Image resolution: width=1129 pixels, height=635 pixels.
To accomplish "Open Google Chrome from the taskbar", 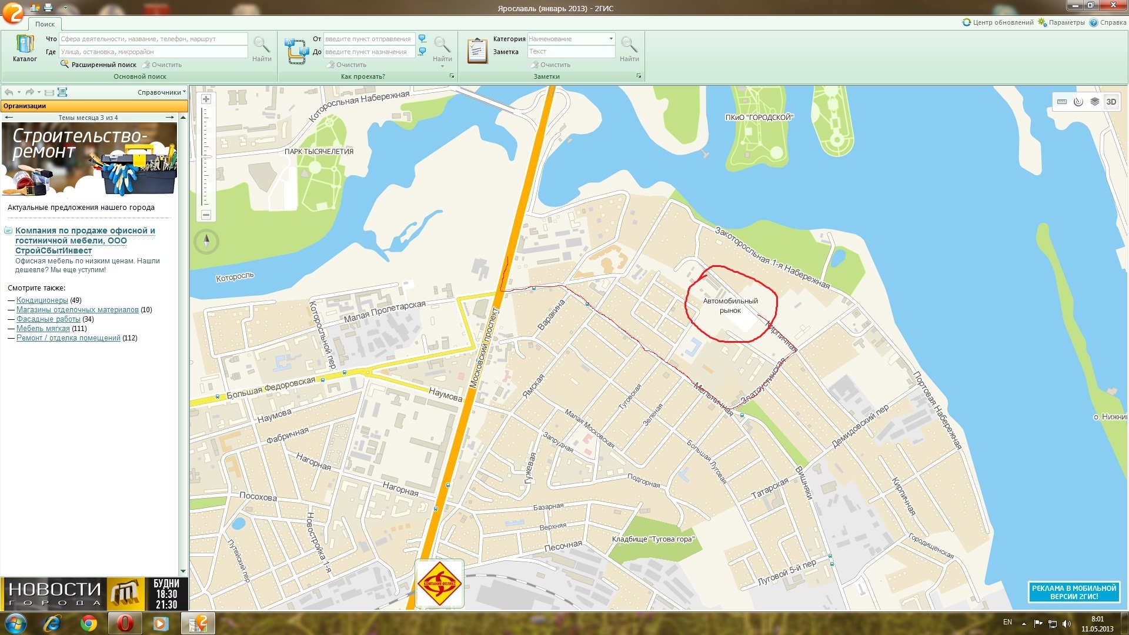I will (x=89, y=623).
